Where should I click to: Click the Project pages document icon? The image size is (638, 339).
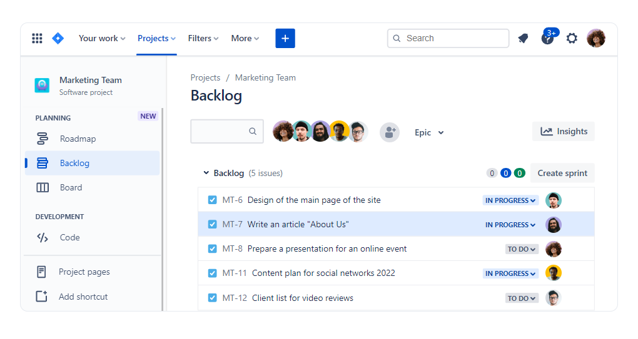tap(41, 272)
